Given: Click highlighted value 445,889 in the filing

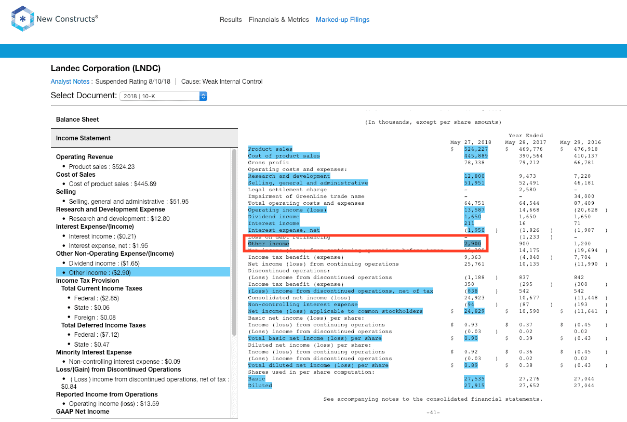Looking at the screenshot, I should [476, 156].
